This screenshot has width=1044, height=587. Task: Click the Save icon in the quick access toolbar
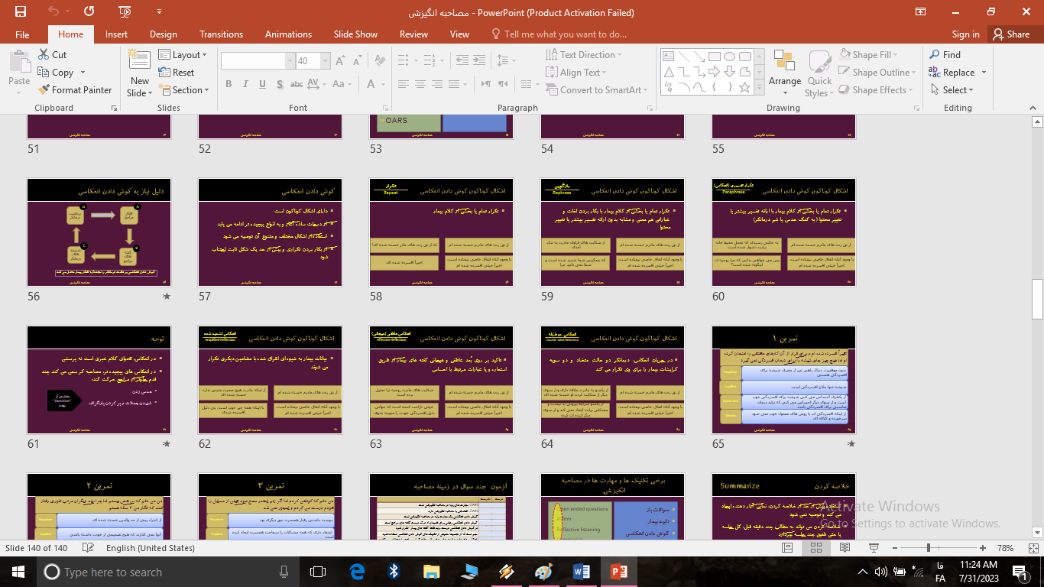(x=21, y=11)
